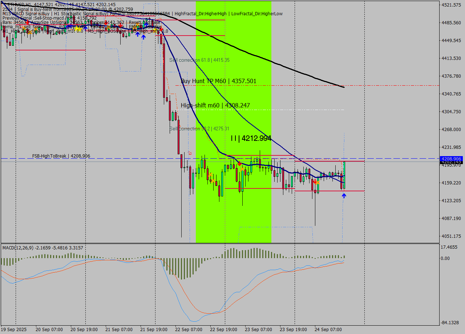
Task: Click the blue 4208.906 price tag on axis
Action: coord(450,159)
